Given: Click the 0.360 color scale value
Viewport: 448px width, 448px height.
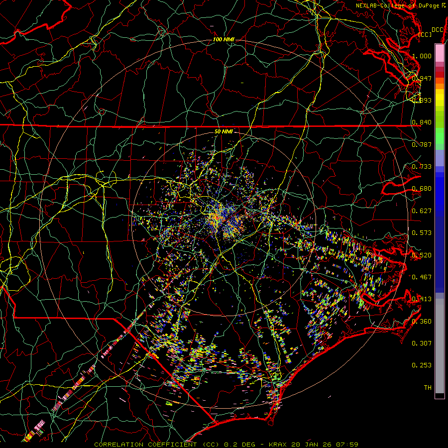Looking at the screenshot, I should pyautogui.click(x=422, y=321).
